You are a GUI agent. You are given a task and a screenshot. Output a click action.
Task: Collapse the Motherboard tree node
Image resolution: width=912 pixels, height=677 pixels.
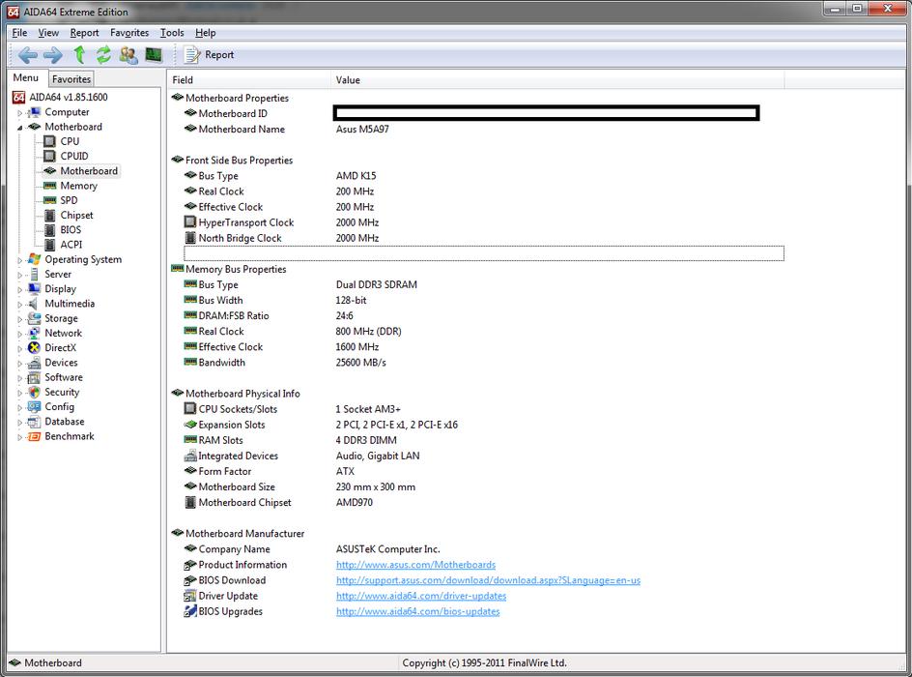18,127
